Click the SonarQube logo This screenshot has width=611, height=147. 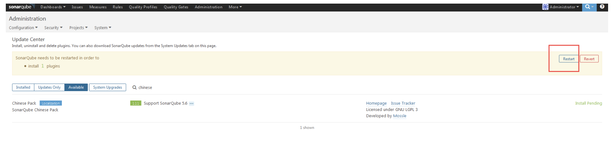point(21,7)
